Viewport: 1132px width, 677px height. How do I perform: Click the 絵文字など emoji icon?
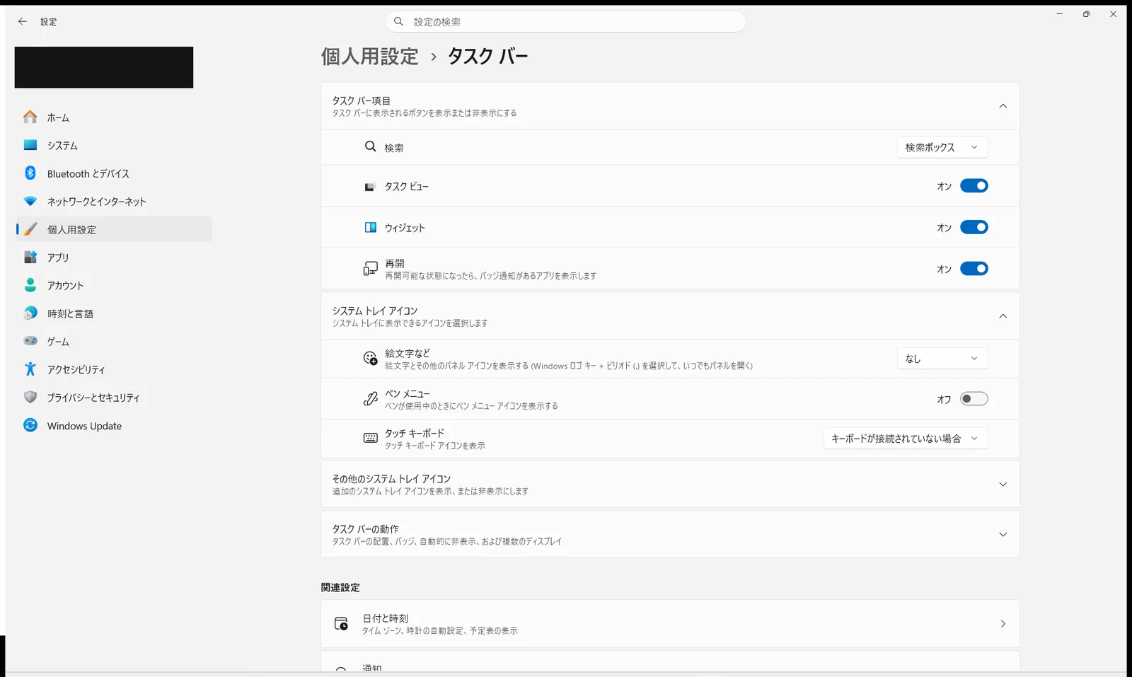coord(370,359)
